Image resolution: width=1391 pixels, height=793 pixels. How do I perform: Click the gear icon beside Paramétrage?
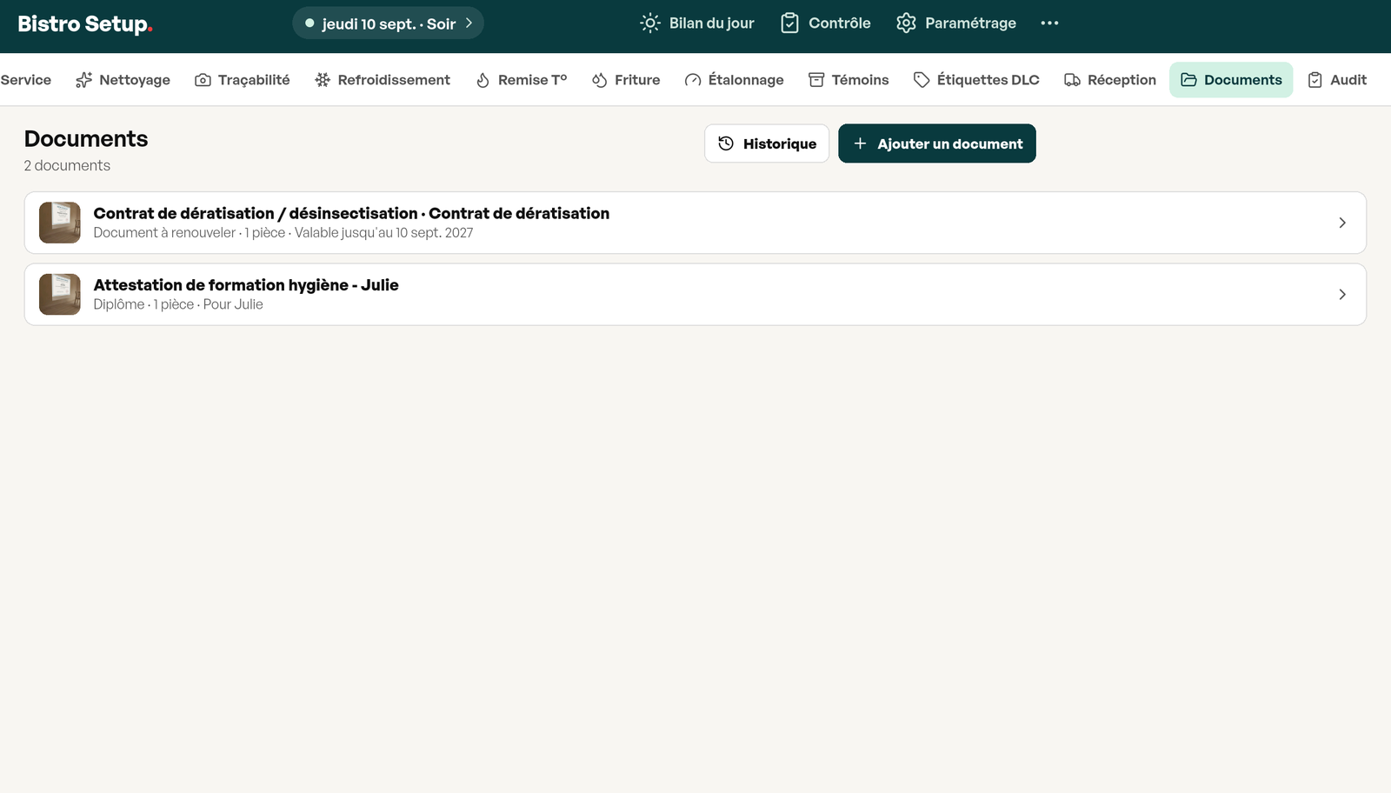point(906,23)
